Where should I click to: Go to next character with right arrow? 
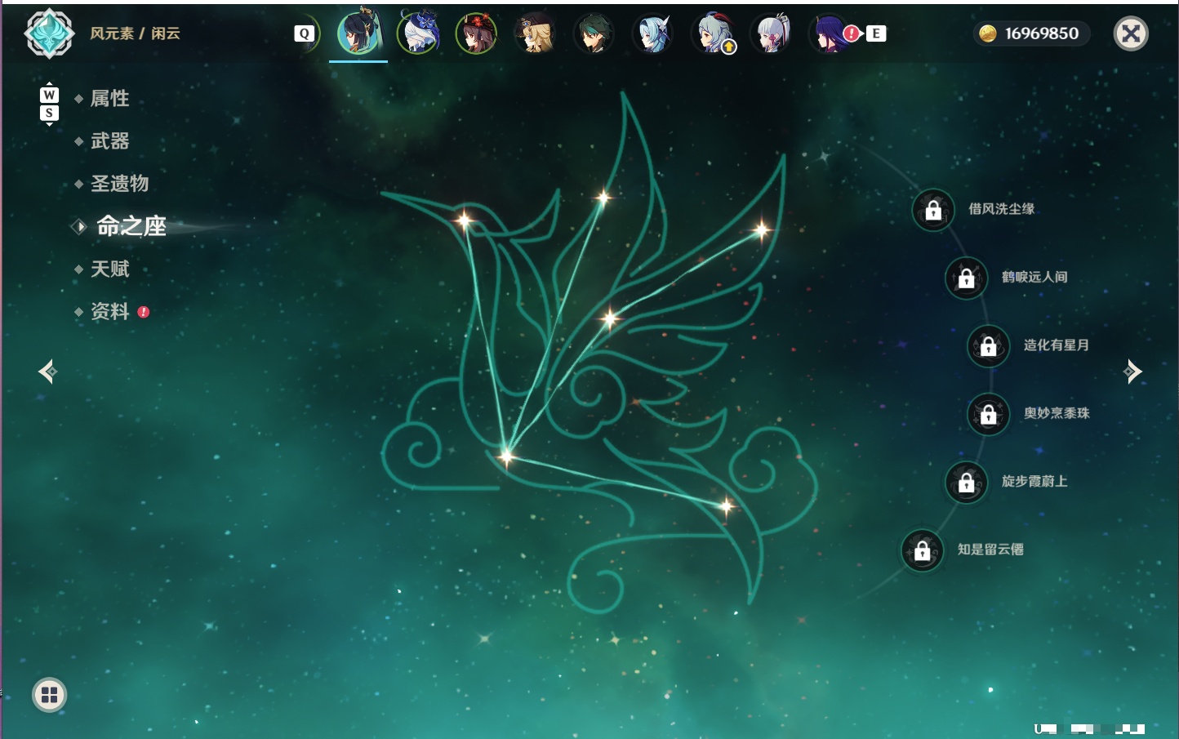click(1132, 372)
